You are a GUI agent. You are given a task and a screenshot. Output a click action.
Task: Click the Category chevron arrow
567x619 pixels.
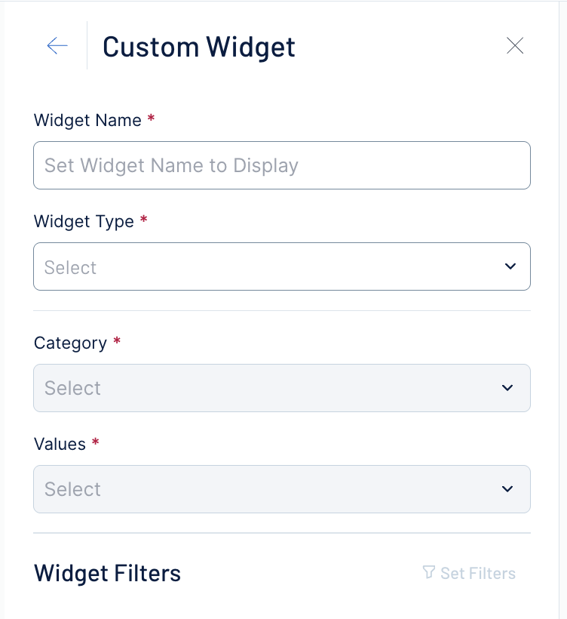click(507, 388)
